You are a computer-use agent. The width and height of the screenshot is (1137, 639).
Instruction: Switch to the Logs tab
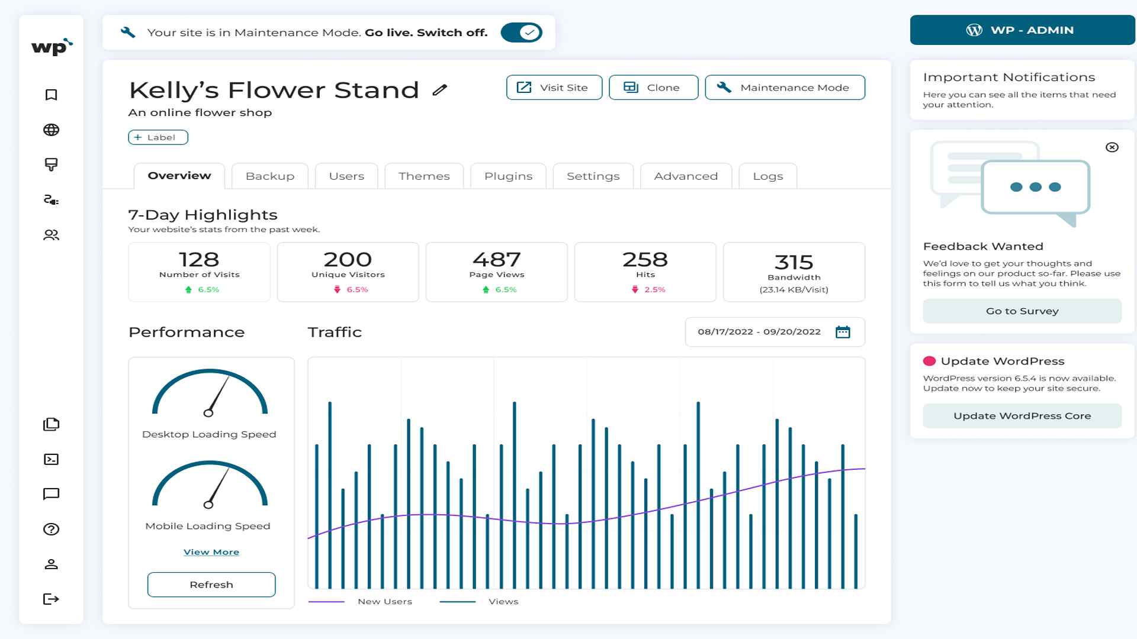click(768, 176)
